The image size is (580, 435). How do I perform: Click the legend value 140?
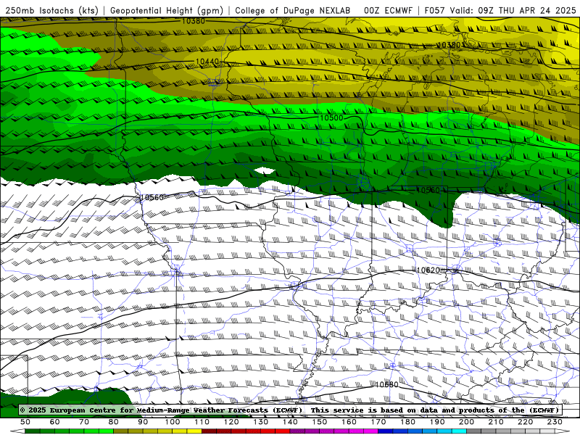(x=290, y=422)
